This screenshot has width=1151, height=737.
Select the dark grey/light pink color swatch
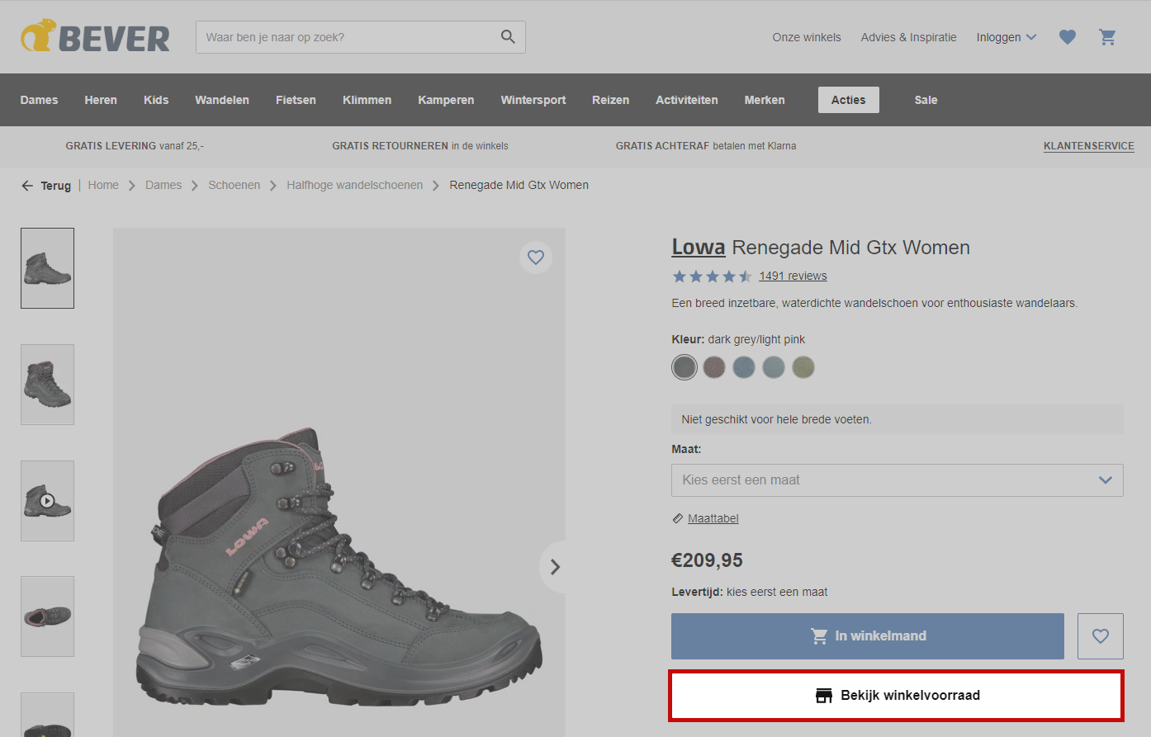tap(684, 367)
